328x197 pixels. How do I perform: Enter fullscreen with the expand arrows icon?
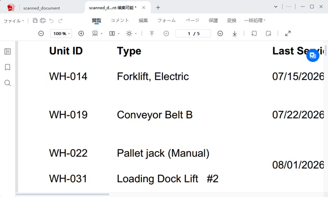click(x=288, y=34)
